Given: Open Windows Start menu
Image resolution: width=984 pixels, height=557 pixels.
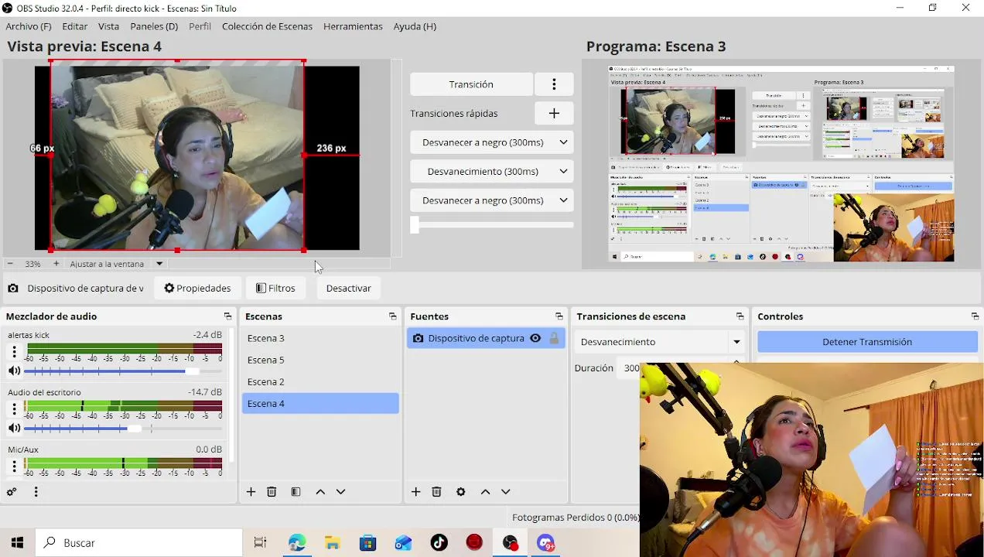Looking at the screenshot, I should click(x=17, y=543).
